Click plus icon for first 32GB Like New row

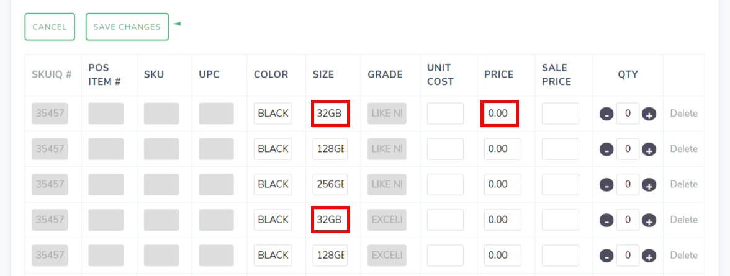(x=649, y=114)
